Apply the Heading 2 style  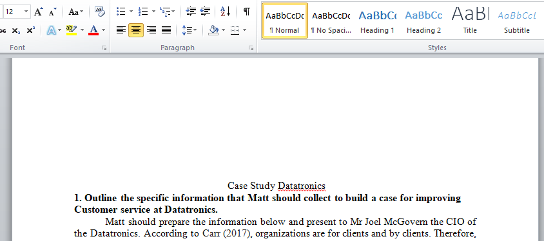(423, 21)
